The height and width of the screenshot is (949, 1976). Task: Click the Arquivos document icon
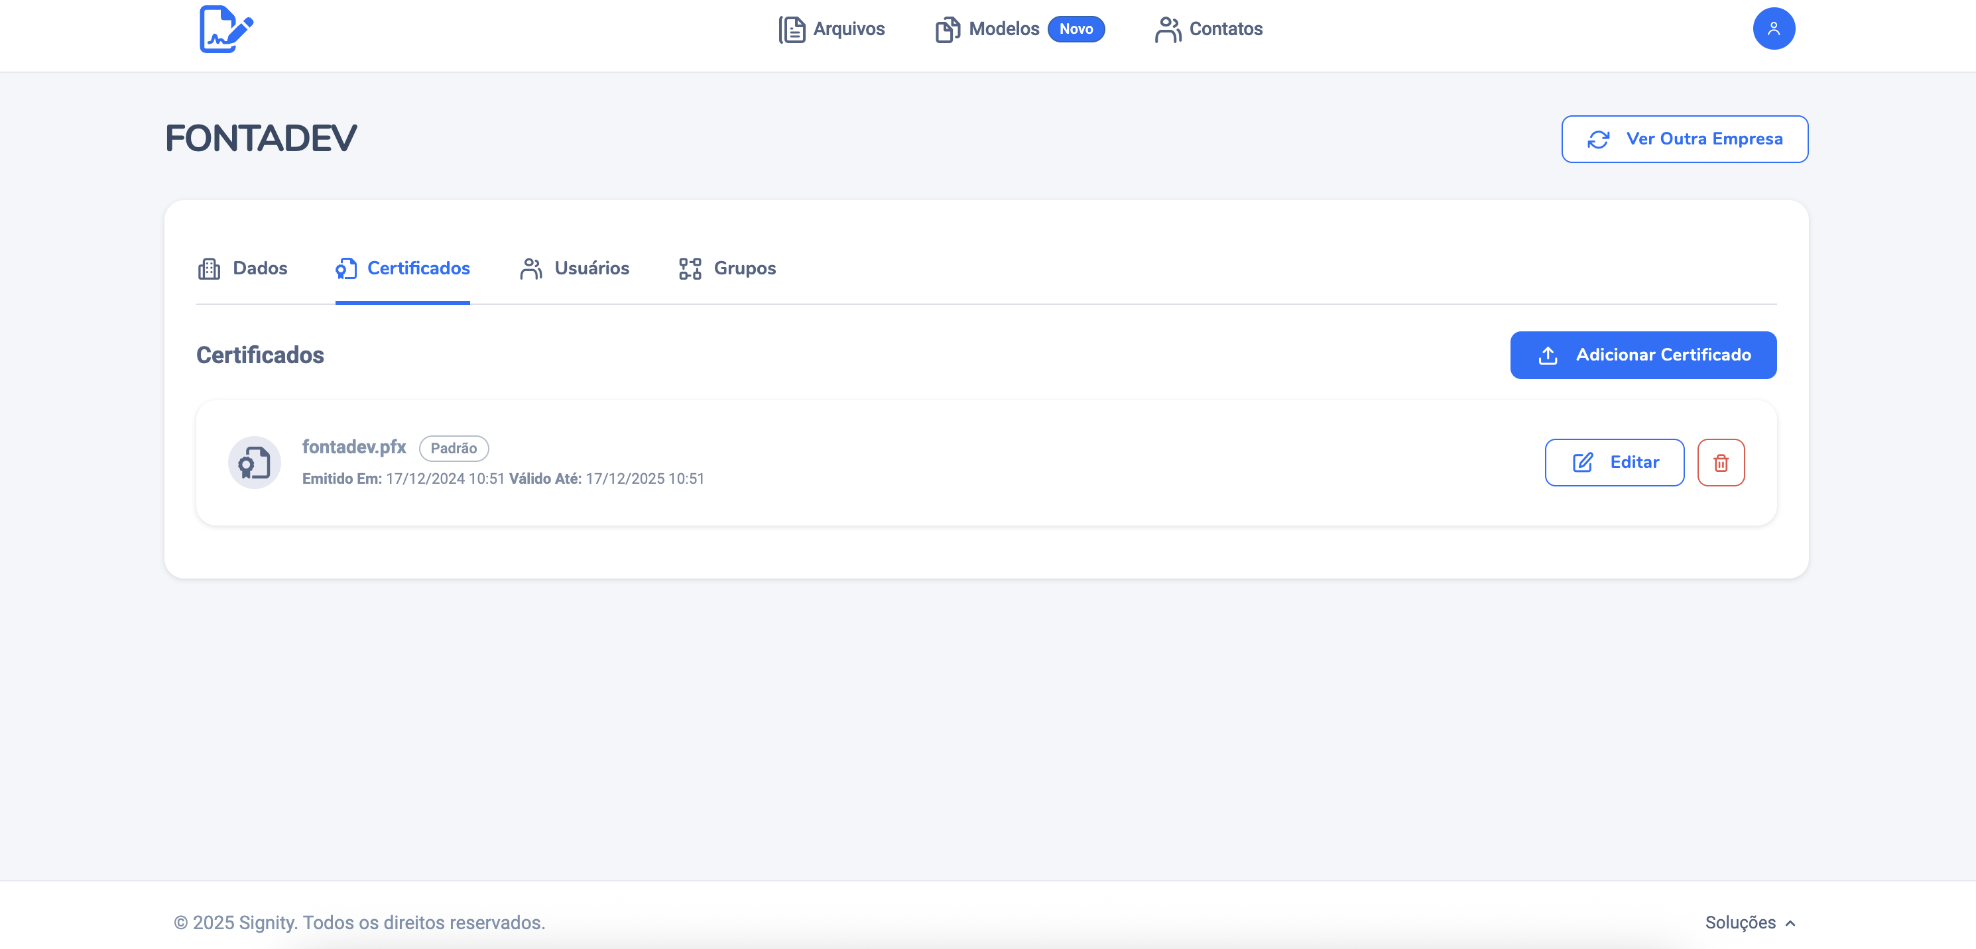[x=792, y=29]
